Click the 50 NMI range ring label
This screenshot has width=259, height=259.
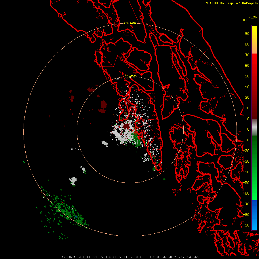[x=130, y=76]
